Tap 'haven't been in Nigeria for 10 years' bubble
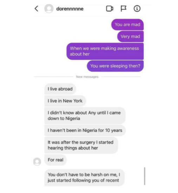 click(x=85, y=130)
